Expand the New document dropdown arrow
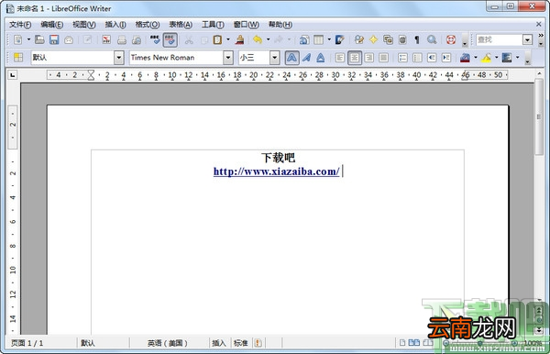Viewport: 550px width, 354px height. (x=28, y=39)
